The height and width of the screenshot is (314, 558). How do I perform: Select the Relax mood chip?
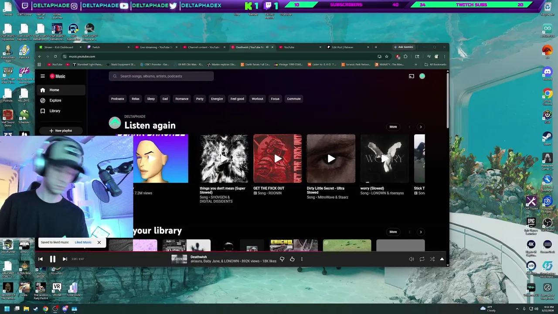(136, 99)
